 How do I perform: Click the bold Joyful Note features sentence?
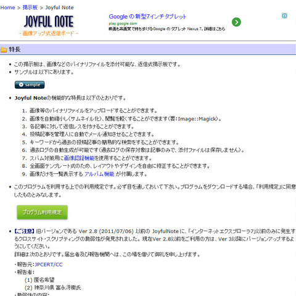[70, 98]
